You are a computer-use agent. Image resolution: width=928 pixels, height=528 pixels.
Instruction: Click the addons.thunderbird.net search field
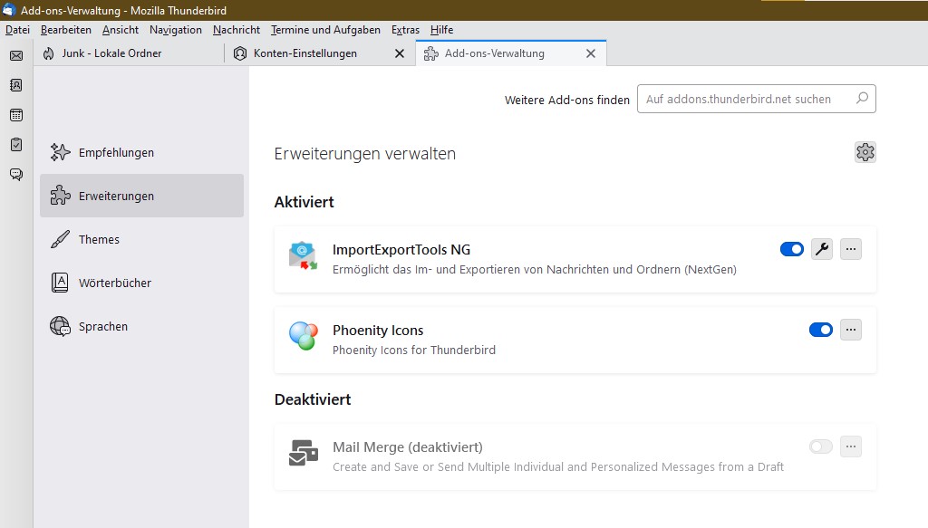click(x=747, y=100)
